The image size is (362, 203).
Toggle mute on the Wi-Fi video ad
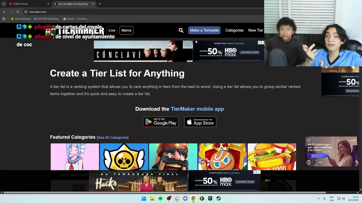pos(315,162)
